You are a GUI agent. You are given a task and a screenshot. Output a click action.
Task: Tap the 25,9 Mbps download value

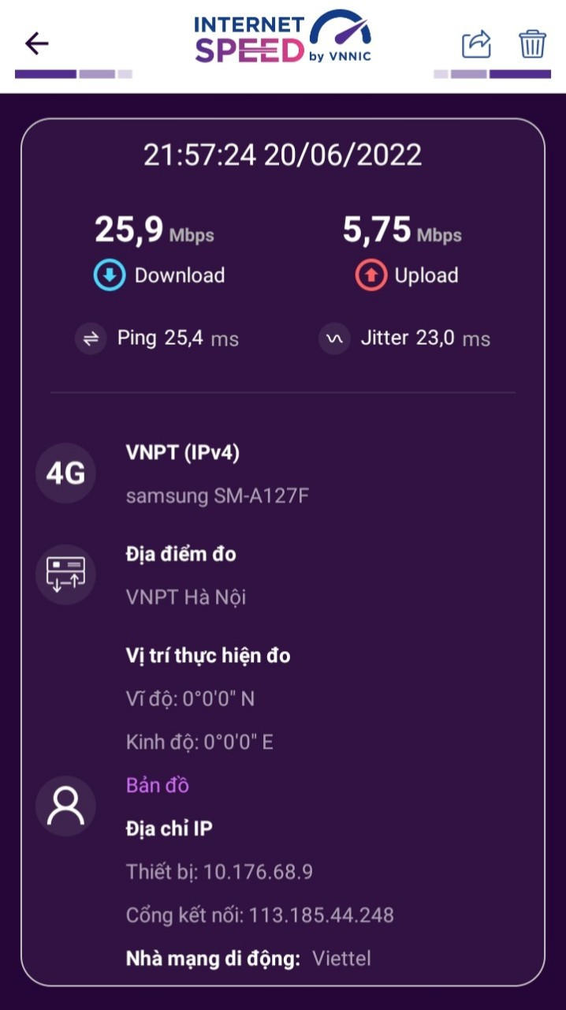coord(155,230)
